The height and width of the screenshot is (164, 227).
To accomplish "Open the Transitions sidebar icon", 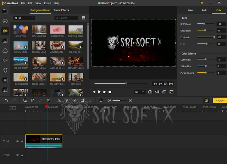I will point(5,60).
